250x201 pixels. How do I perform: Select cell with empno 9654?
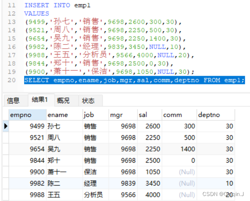click(27, 149)
